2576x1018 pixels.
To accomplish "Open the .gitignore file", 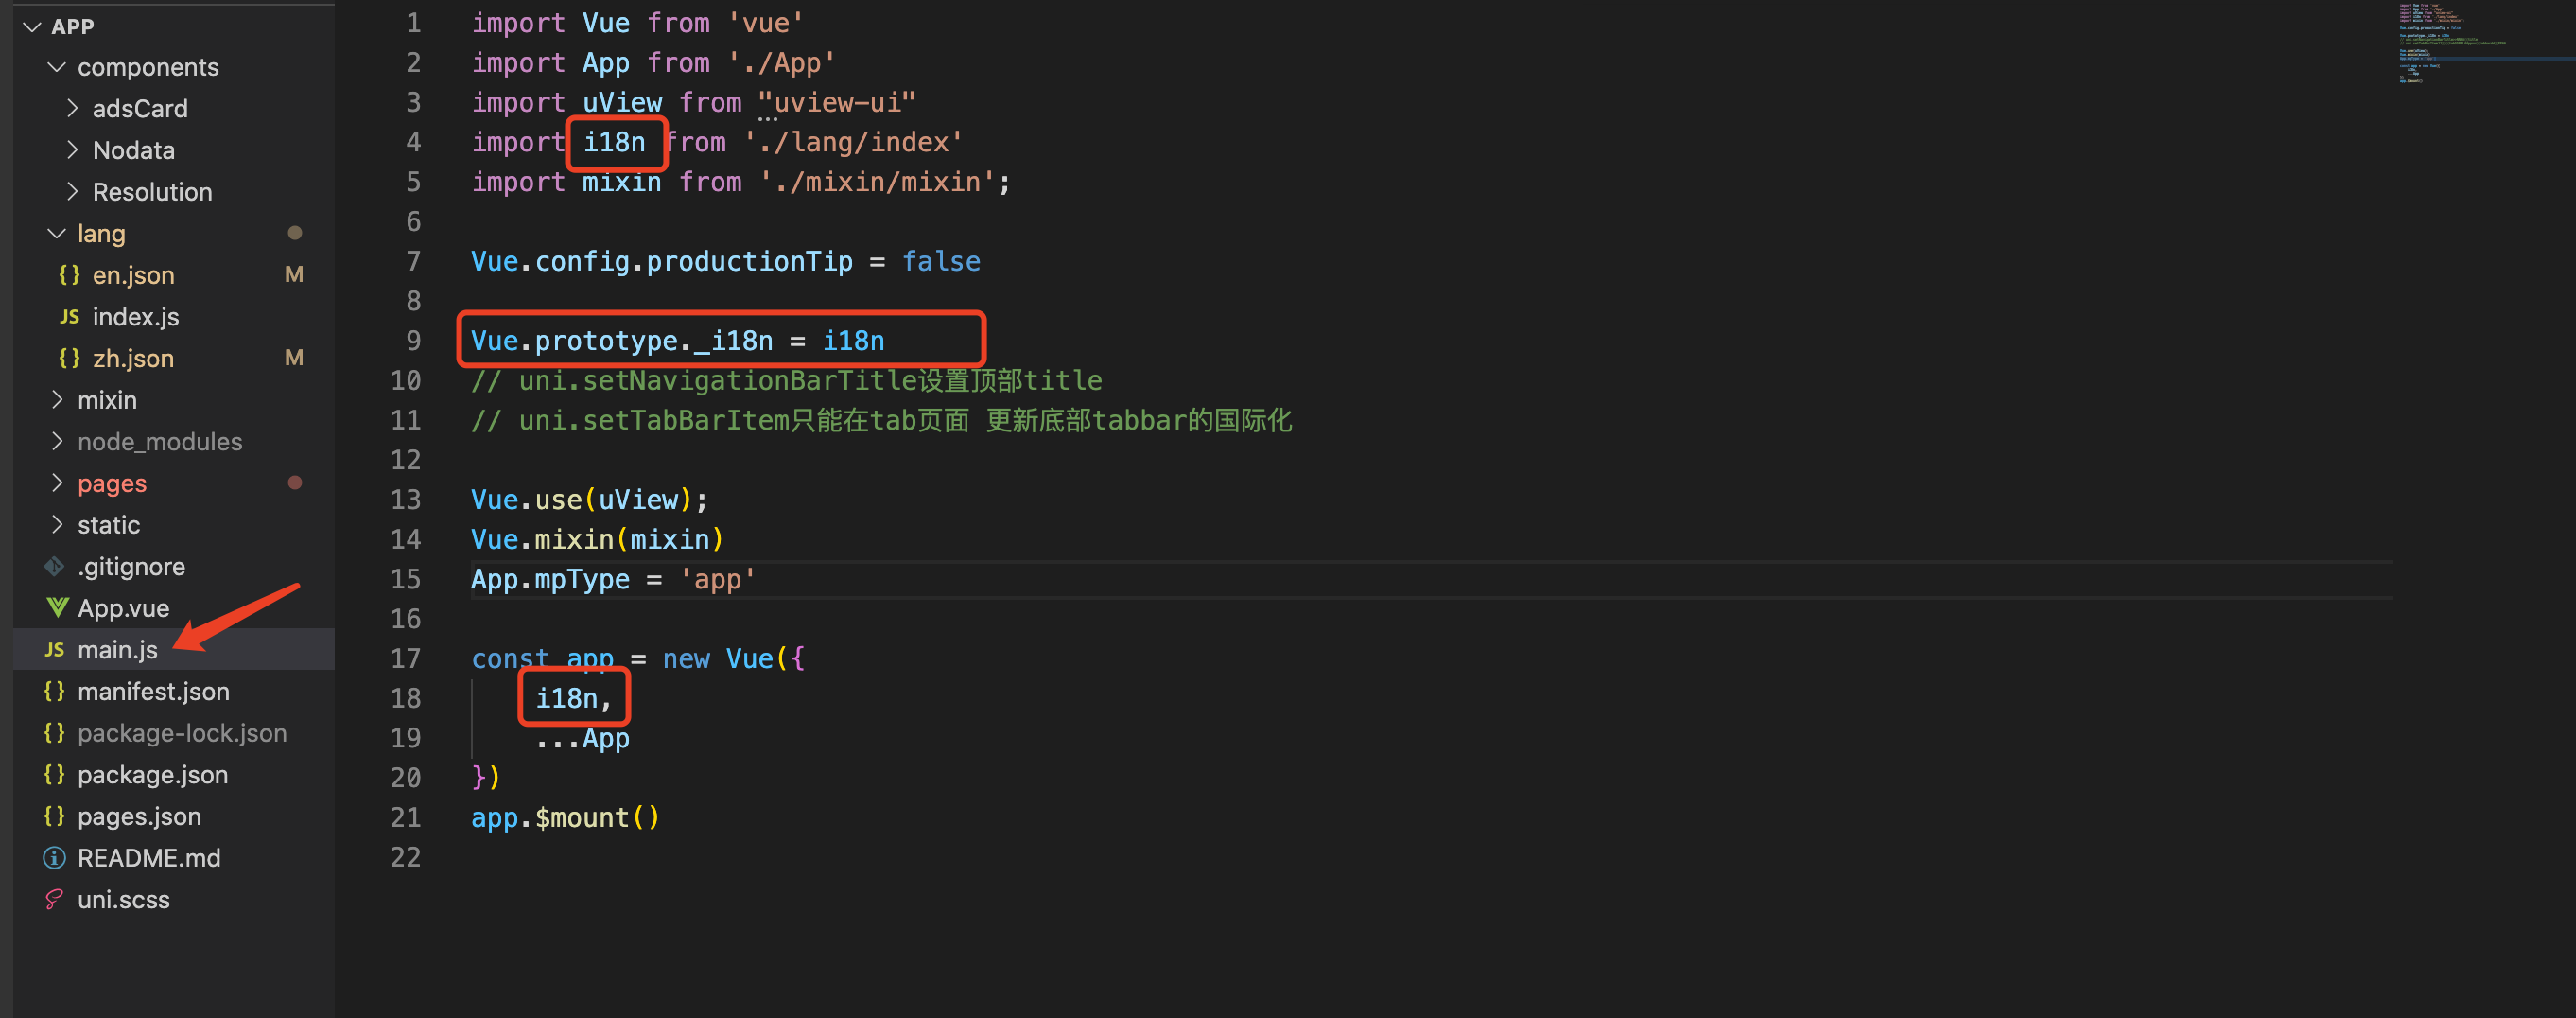I will (x=131, y=567).
